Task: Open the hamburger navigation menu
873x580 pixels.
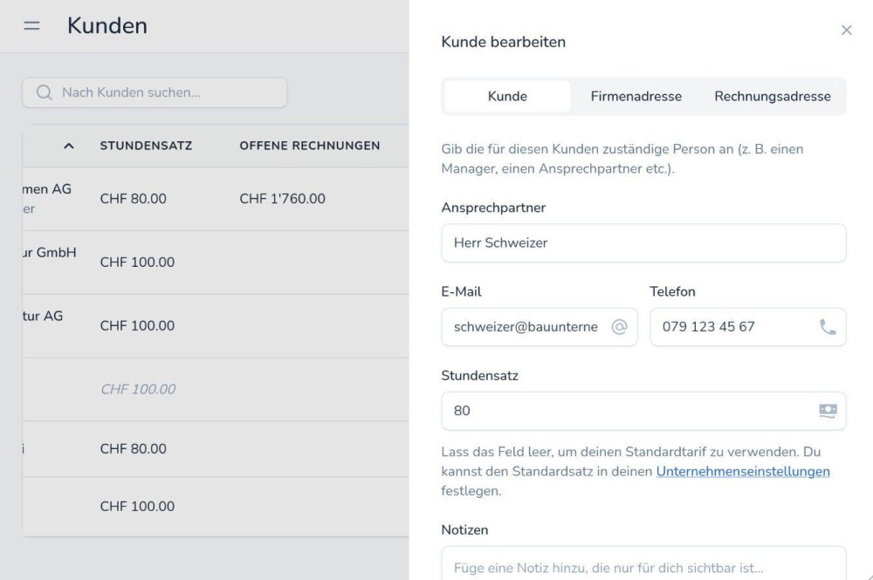Action: (x=31, y=26)
